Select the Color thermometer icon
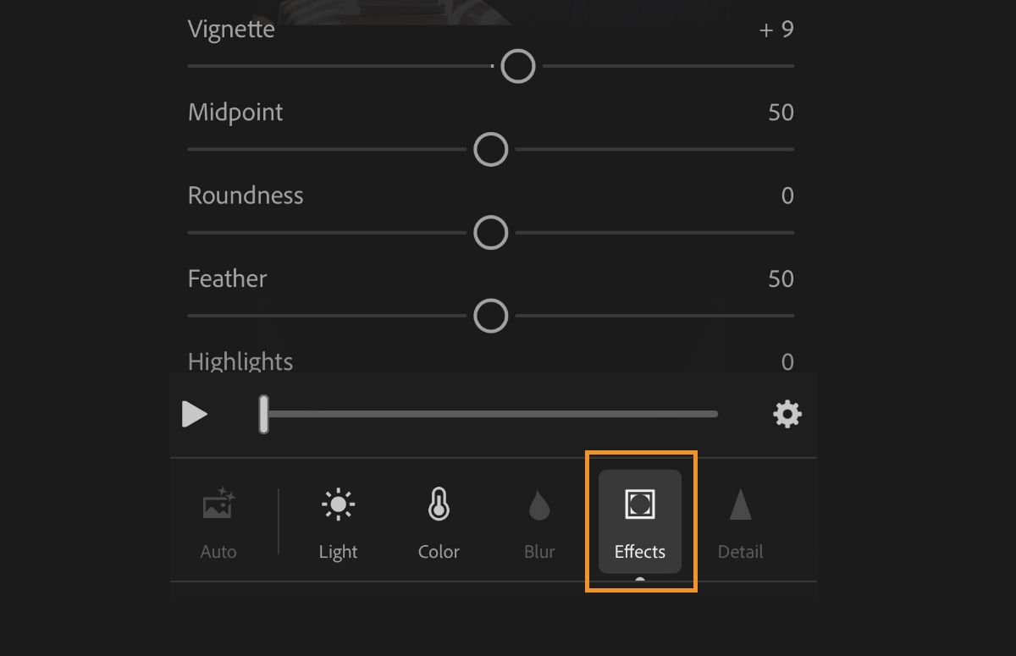Screen dimensions: 1016x656 click(x=439, y=504)
